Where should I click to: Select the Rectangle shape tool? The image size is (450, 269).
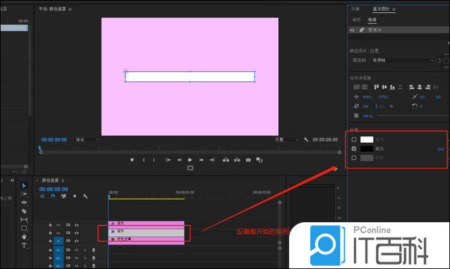(x=24, y=228)
